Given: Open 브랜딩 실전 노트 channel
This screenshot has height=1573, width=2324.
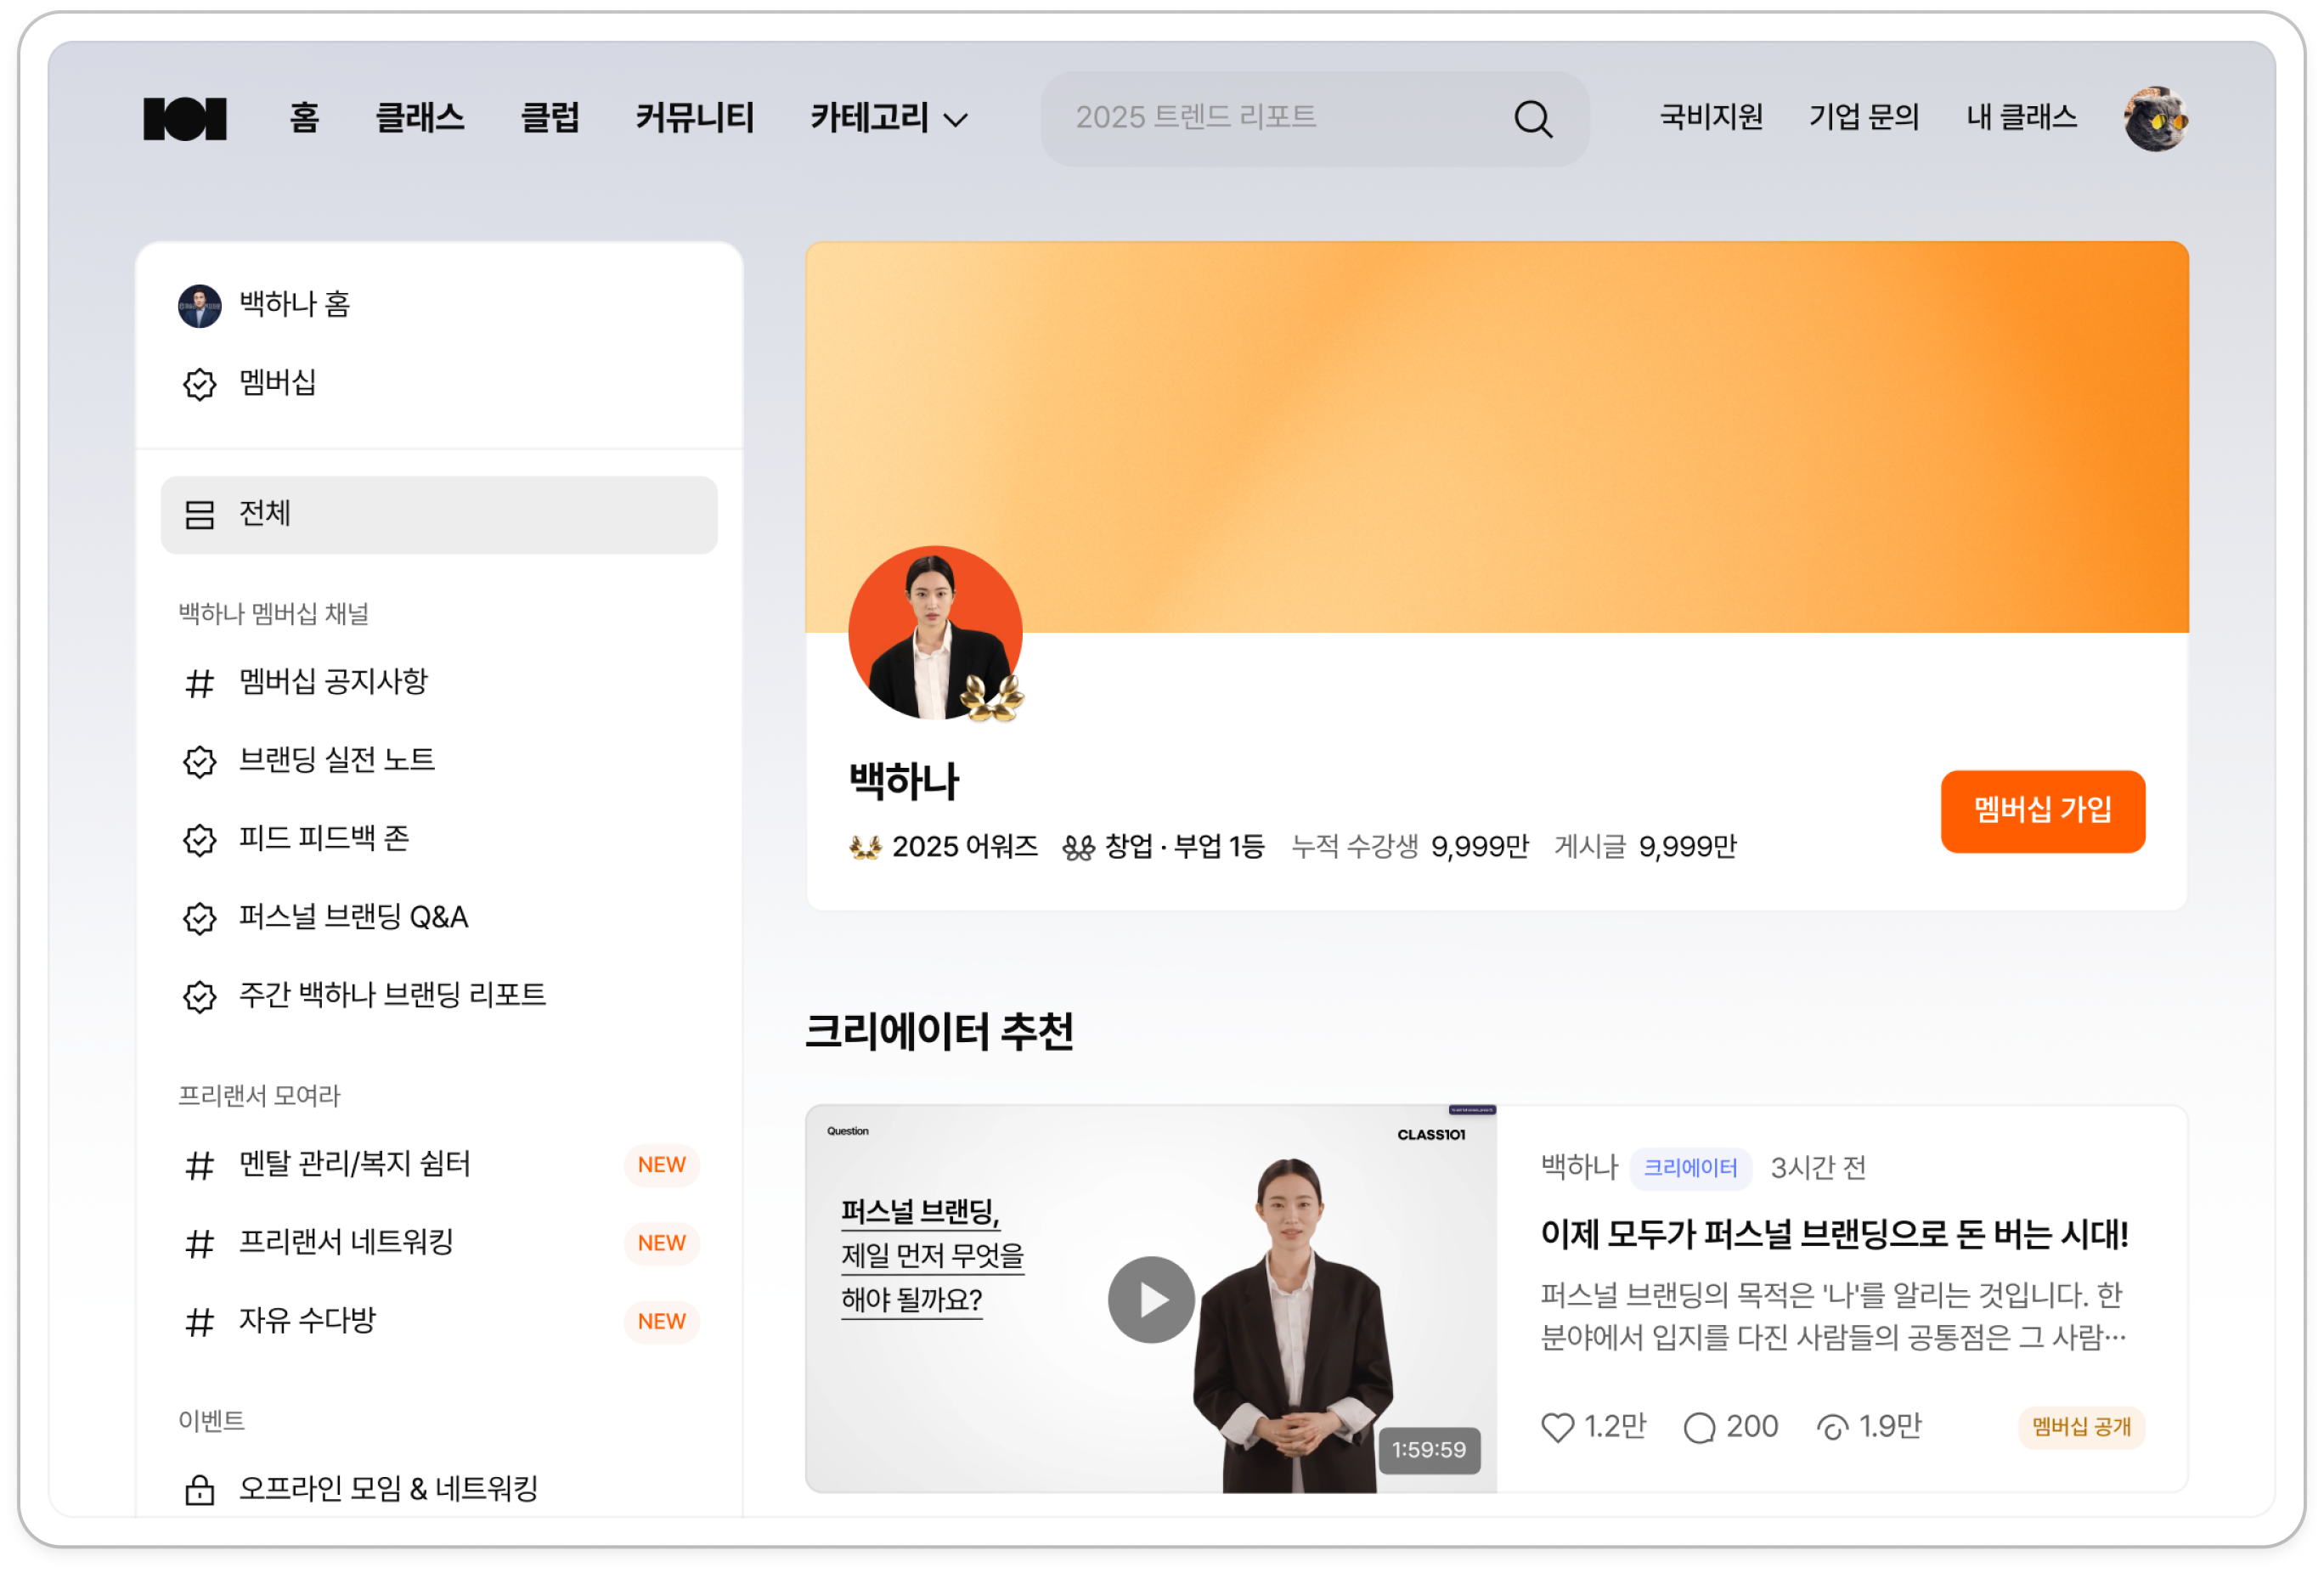Looking at the screenshot, I should click(x=336, y=760).
